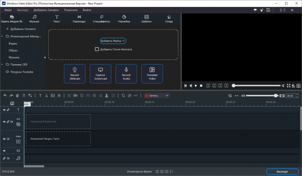Open the Файл menu
This screenshot has width=302, height=176.
coord(8,9)
